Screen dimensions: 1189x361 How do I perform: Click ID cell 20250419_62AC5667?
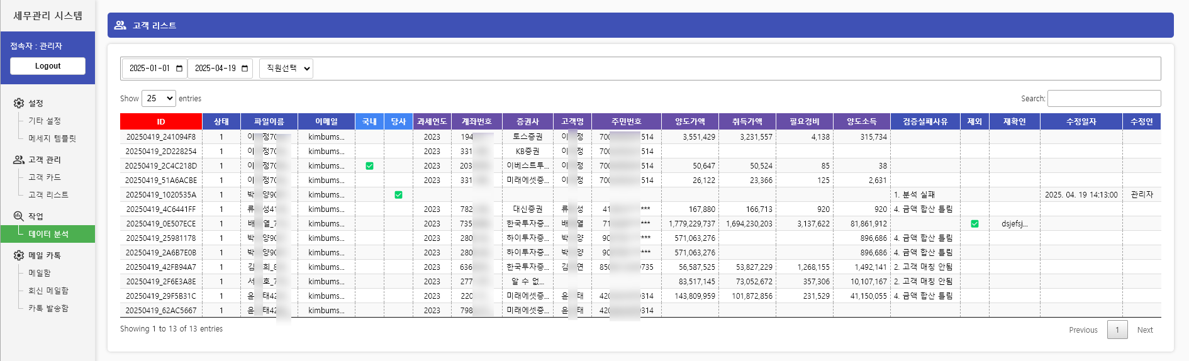tap(161, 311)
